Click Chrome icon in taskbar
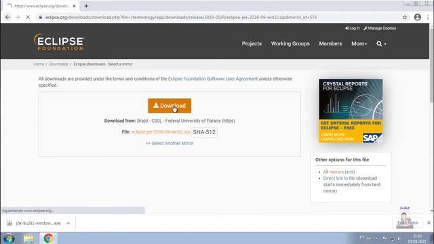 [x=48, y=238]
